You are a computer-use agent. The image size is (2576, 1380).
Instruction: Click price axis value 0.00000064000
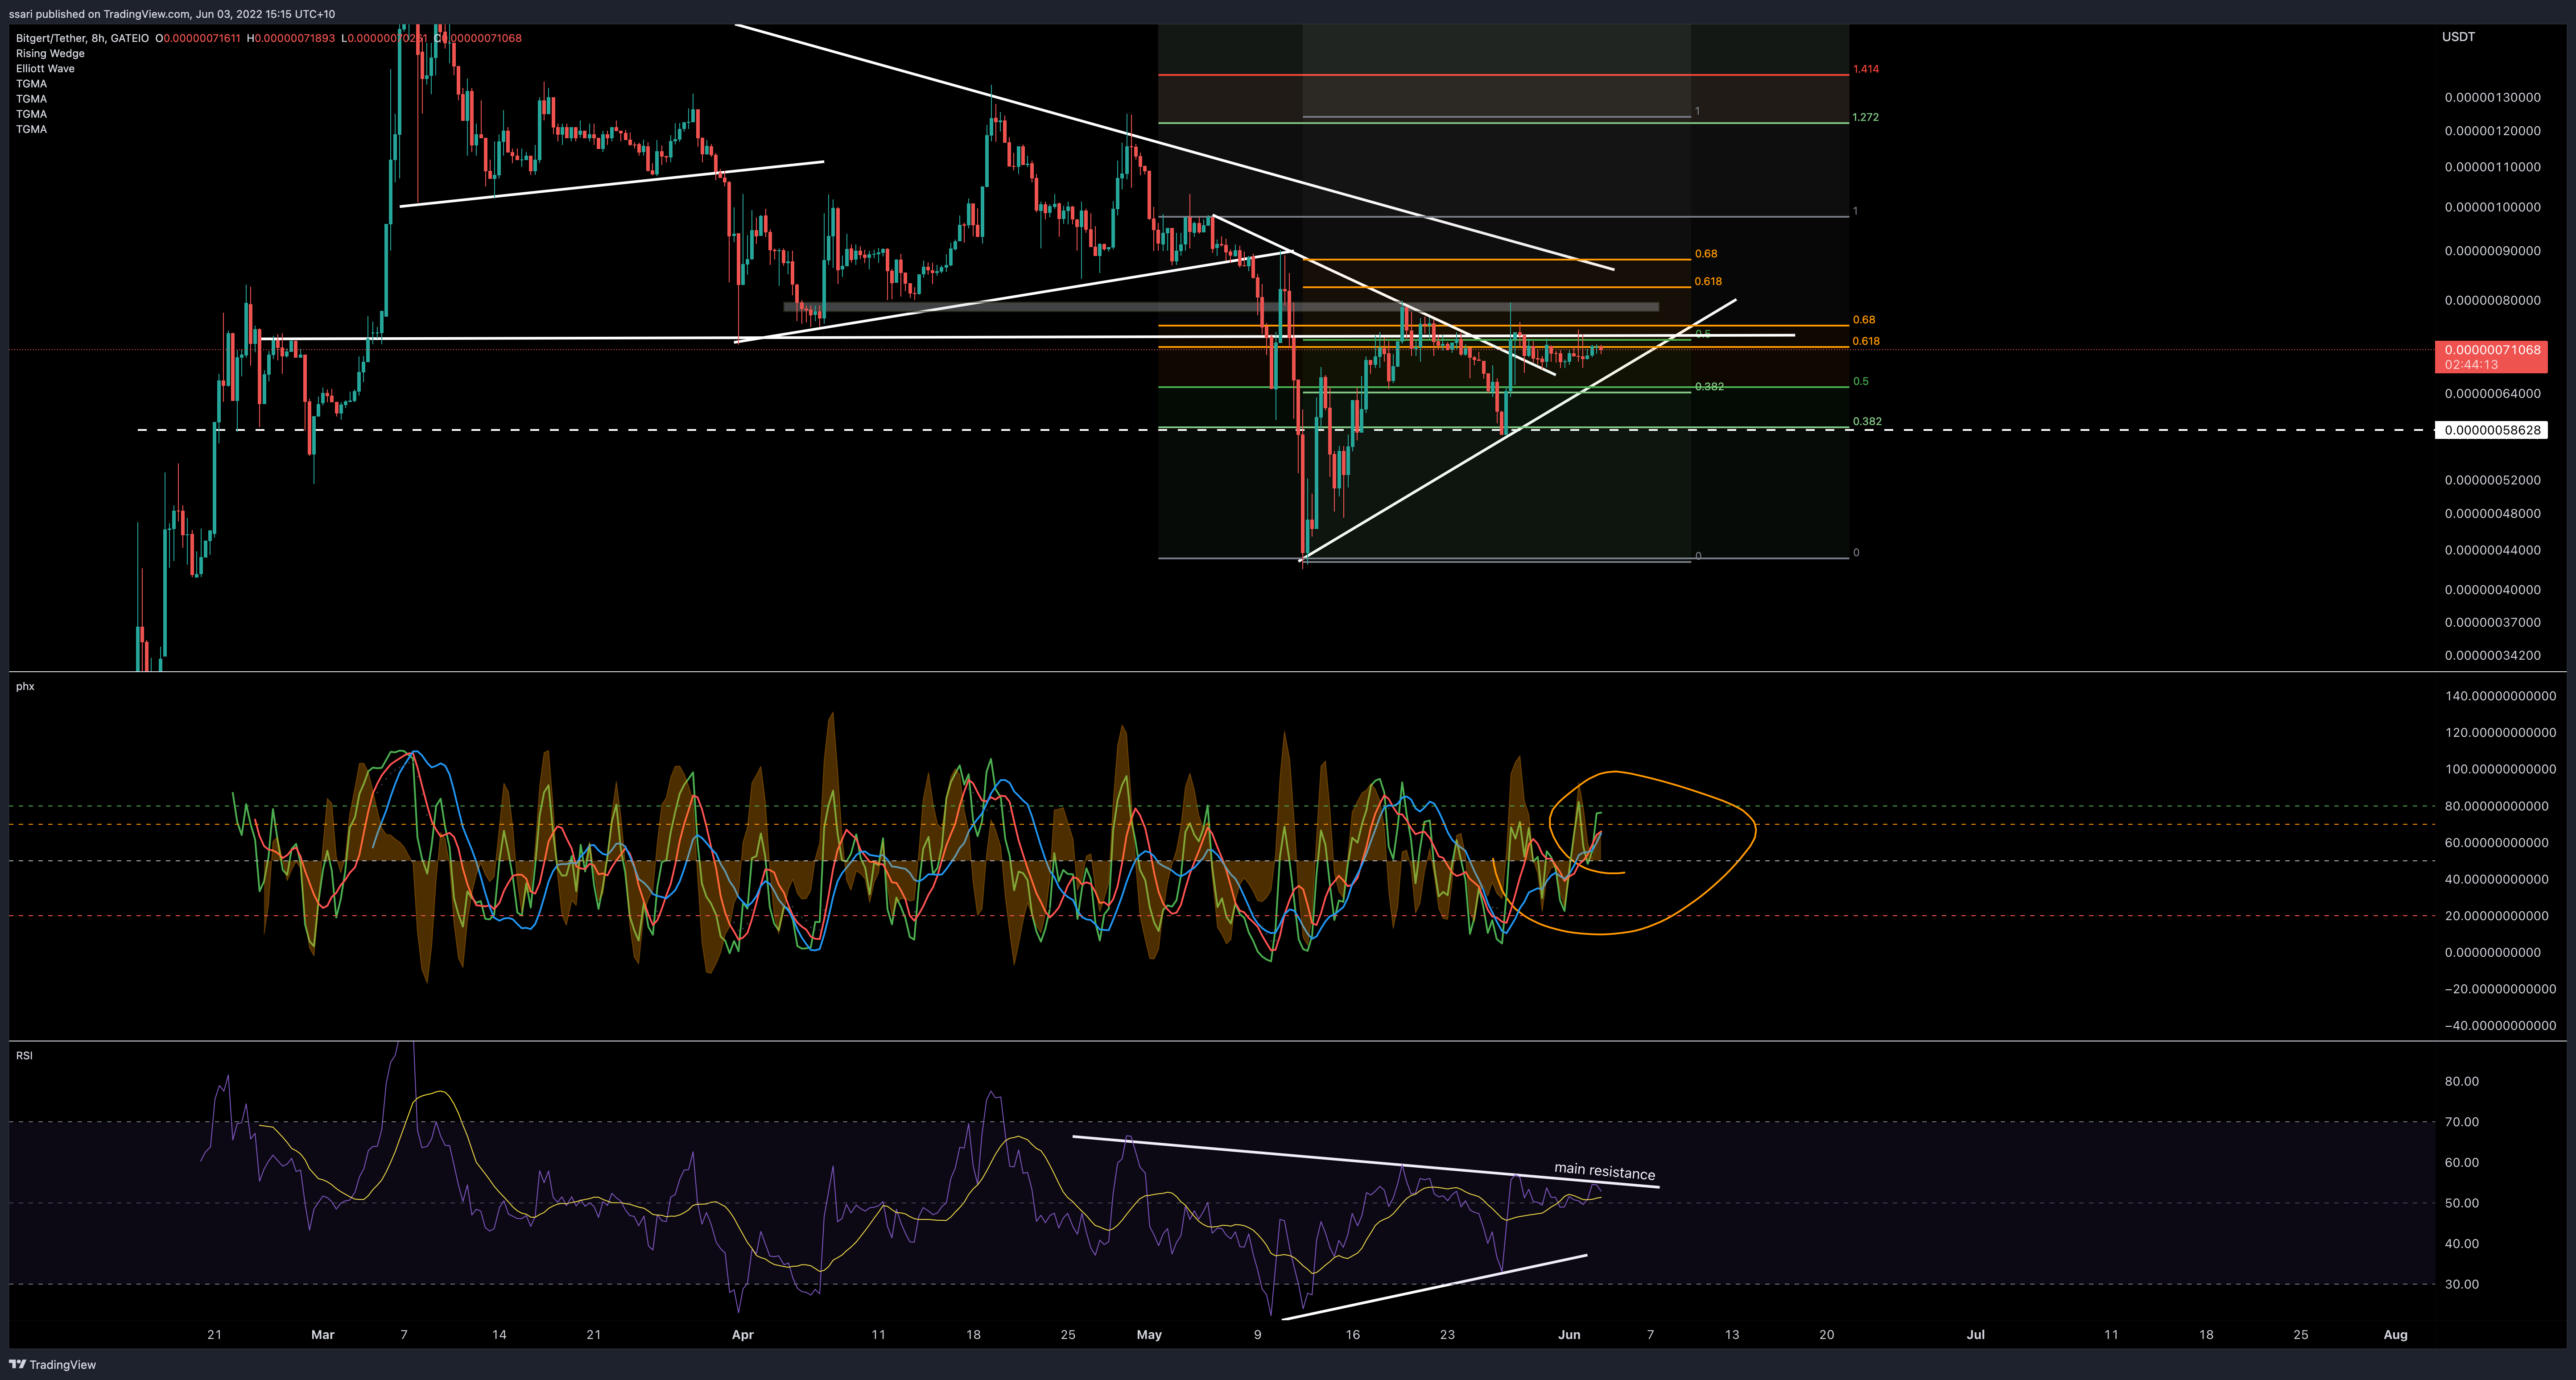[x=2492, y=394]
